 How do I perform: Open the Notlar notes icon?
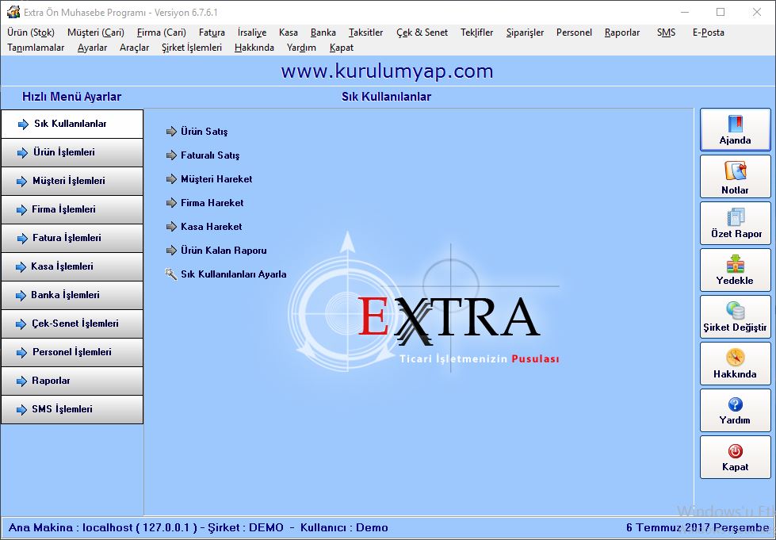coord(735,171)
